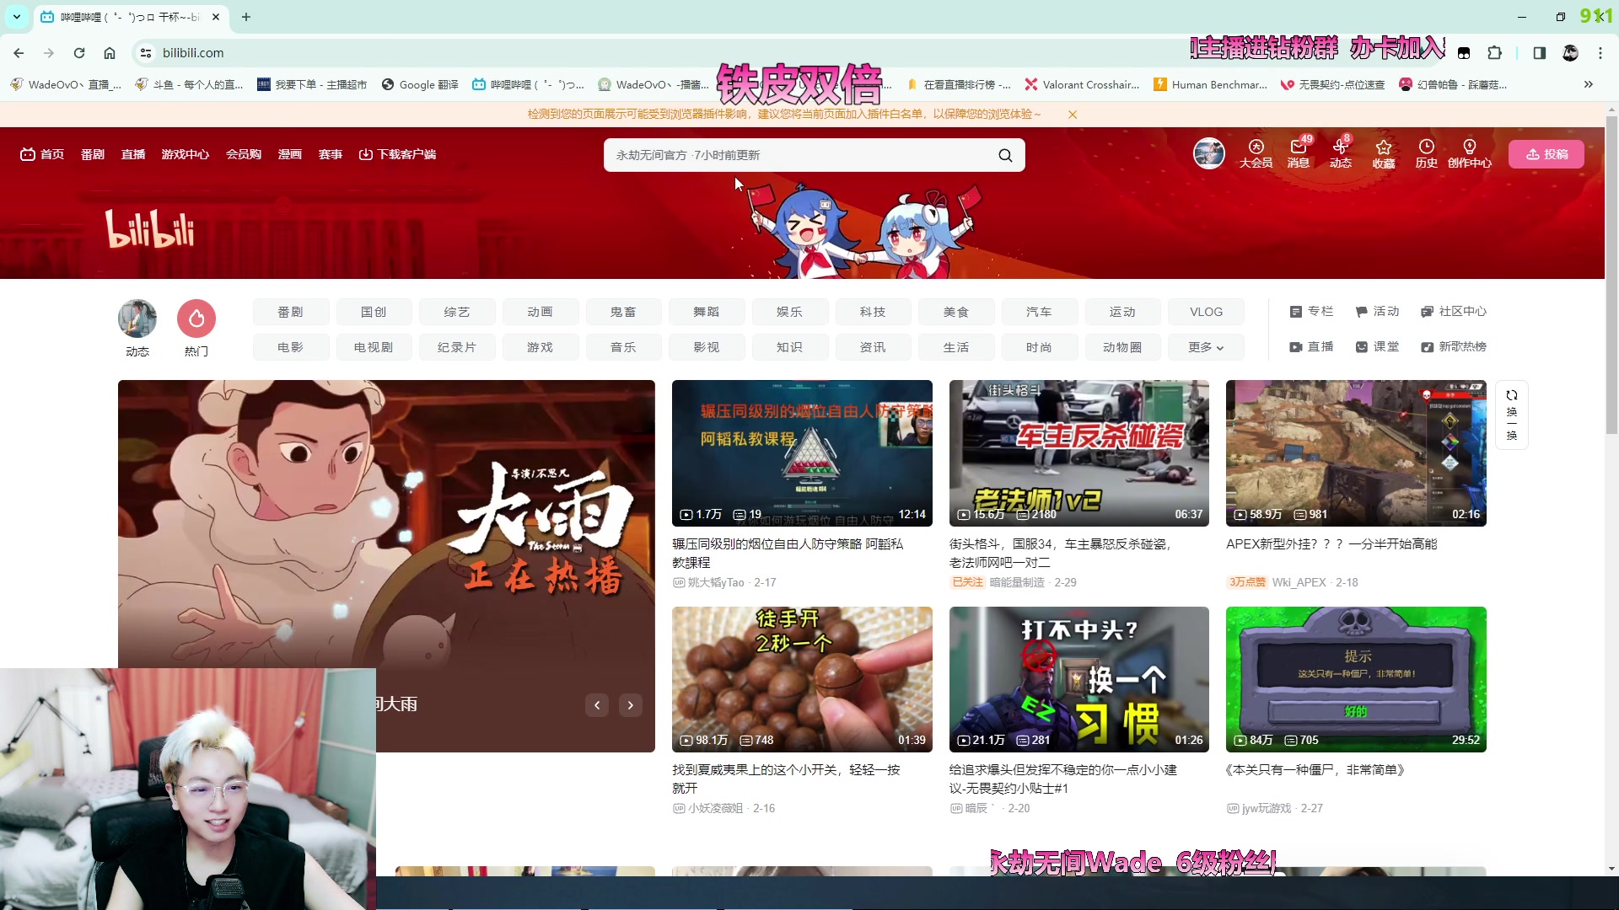The image size is (1619, 910).
Task: Click bilibili logo in banner
Action: pyautogui.click(x=150, y=228)
